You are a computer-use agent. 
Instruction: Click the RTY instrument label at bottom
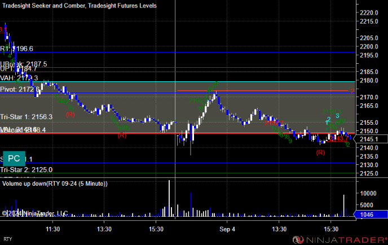pos(8,239)
